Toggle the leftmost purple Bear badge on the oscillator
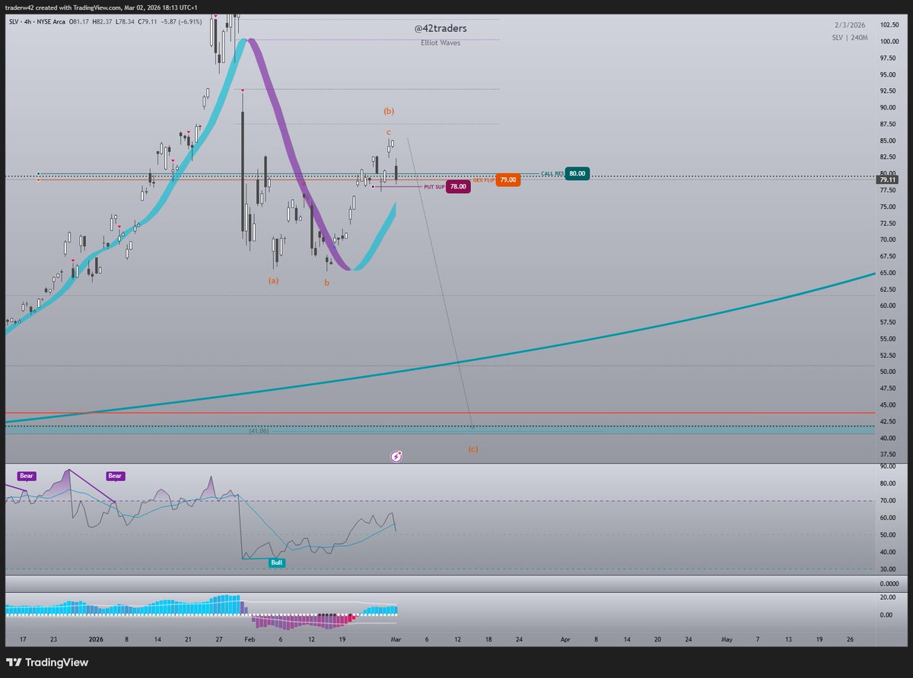The width and height of the screenshot is (913, 678). pos(26,475)
